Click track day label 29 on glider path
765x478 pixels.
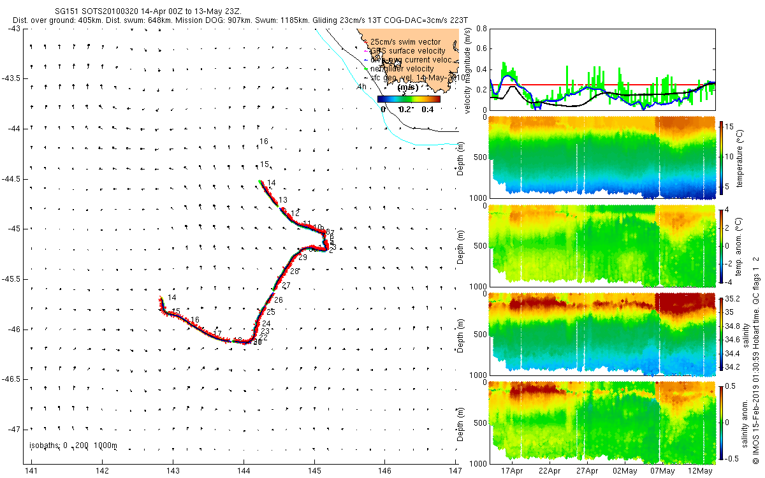[x=303, y=257]
